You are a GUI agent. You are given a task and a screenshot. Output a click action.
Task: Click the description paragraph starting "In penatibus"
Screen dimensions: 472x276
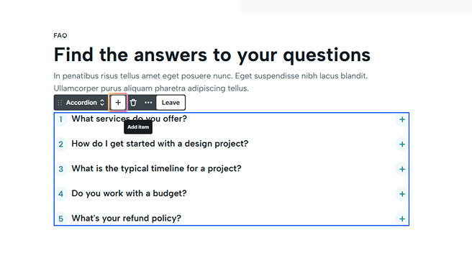click(x=210, y=82)
